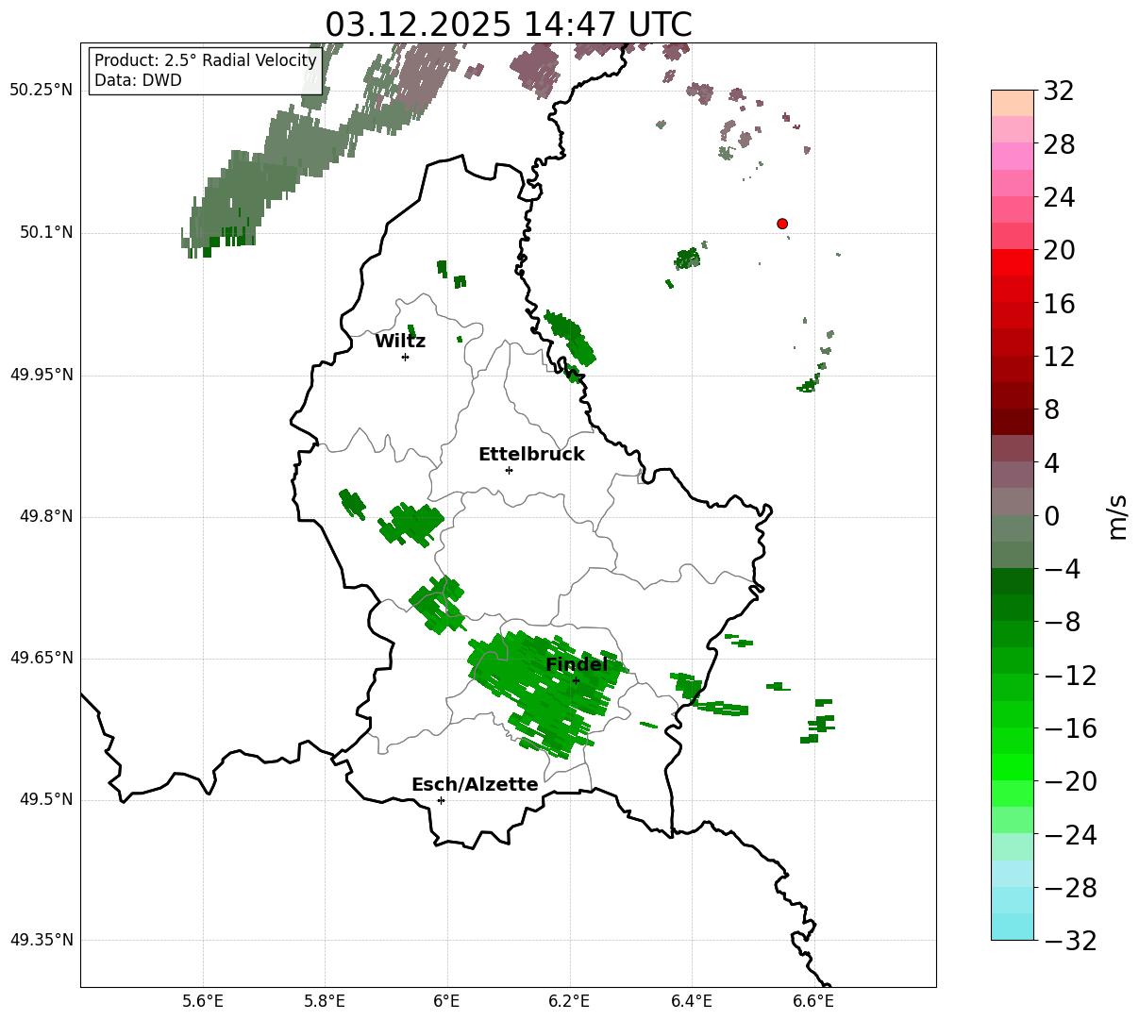Click the 4 colorbar tick label
The width and height of the screenshot is (1139, 1020).
click(1051, 463)
